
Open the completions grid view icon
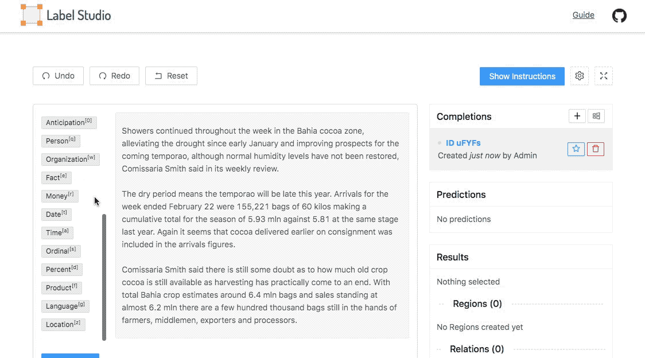pyautogui.click(x=596, y=116)
